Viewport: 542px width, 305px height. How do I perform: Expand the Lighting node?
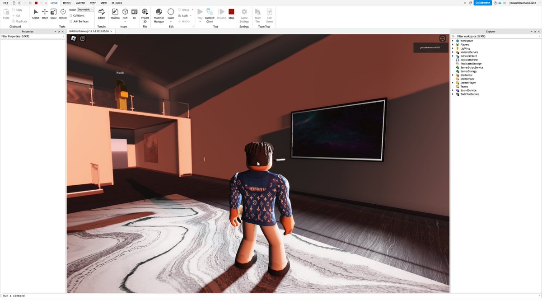453,48
